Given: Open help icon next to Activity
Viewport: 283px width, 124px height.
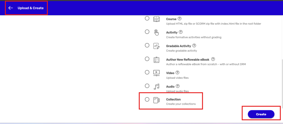Looking at the screenshot, I should 181,32.
